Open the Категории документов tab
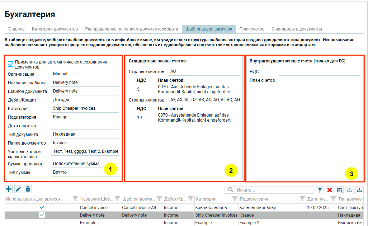 55,29
